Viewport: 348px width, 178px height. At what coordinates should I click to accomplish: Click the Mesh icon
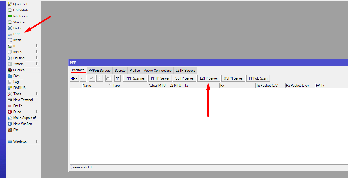point(10,40)
